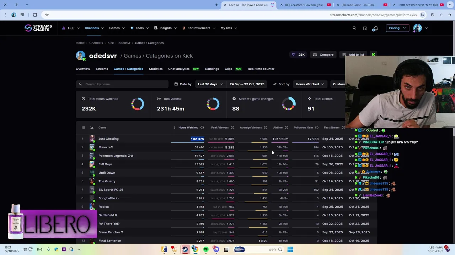Image resolution: width=455 pixels, height=255 pixels.
Task: Click the Minecraft game thumbnail
Action: [x=92, y=147]
